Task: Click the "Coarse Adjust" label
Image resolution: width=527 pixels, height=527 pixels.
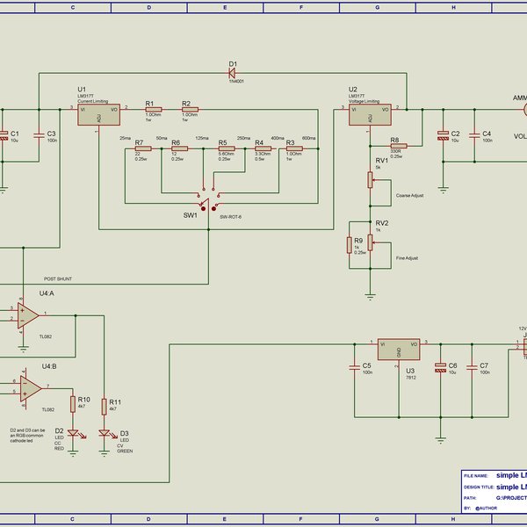Action: [x=409, y=196]
